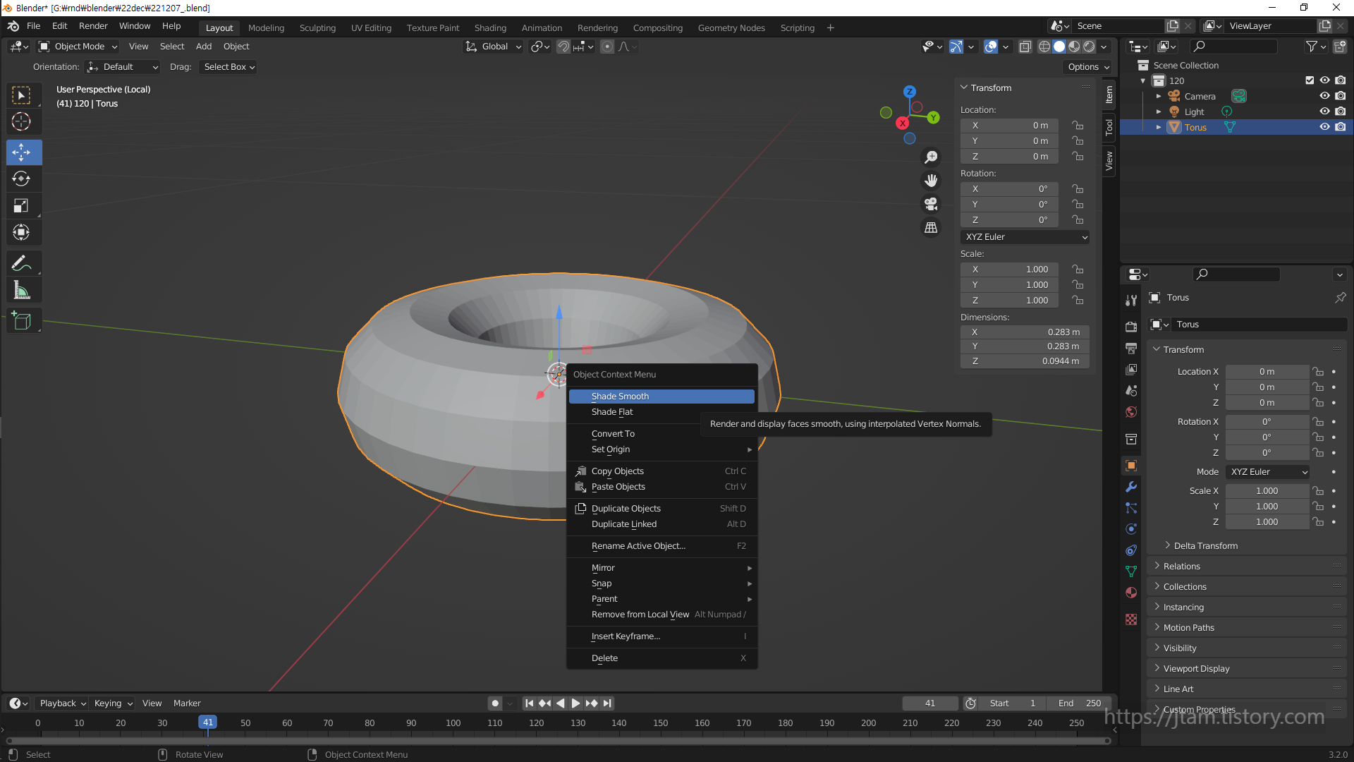Select the Scale tool icon
The image size is (1354, 762).
click(x=21, y=206)
